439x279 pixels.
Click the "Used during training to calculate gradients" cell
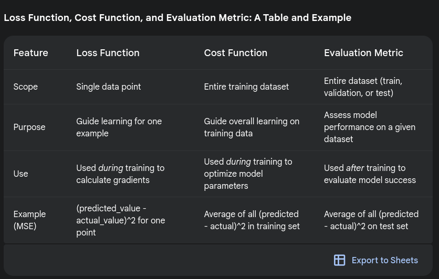click(120, 174)
